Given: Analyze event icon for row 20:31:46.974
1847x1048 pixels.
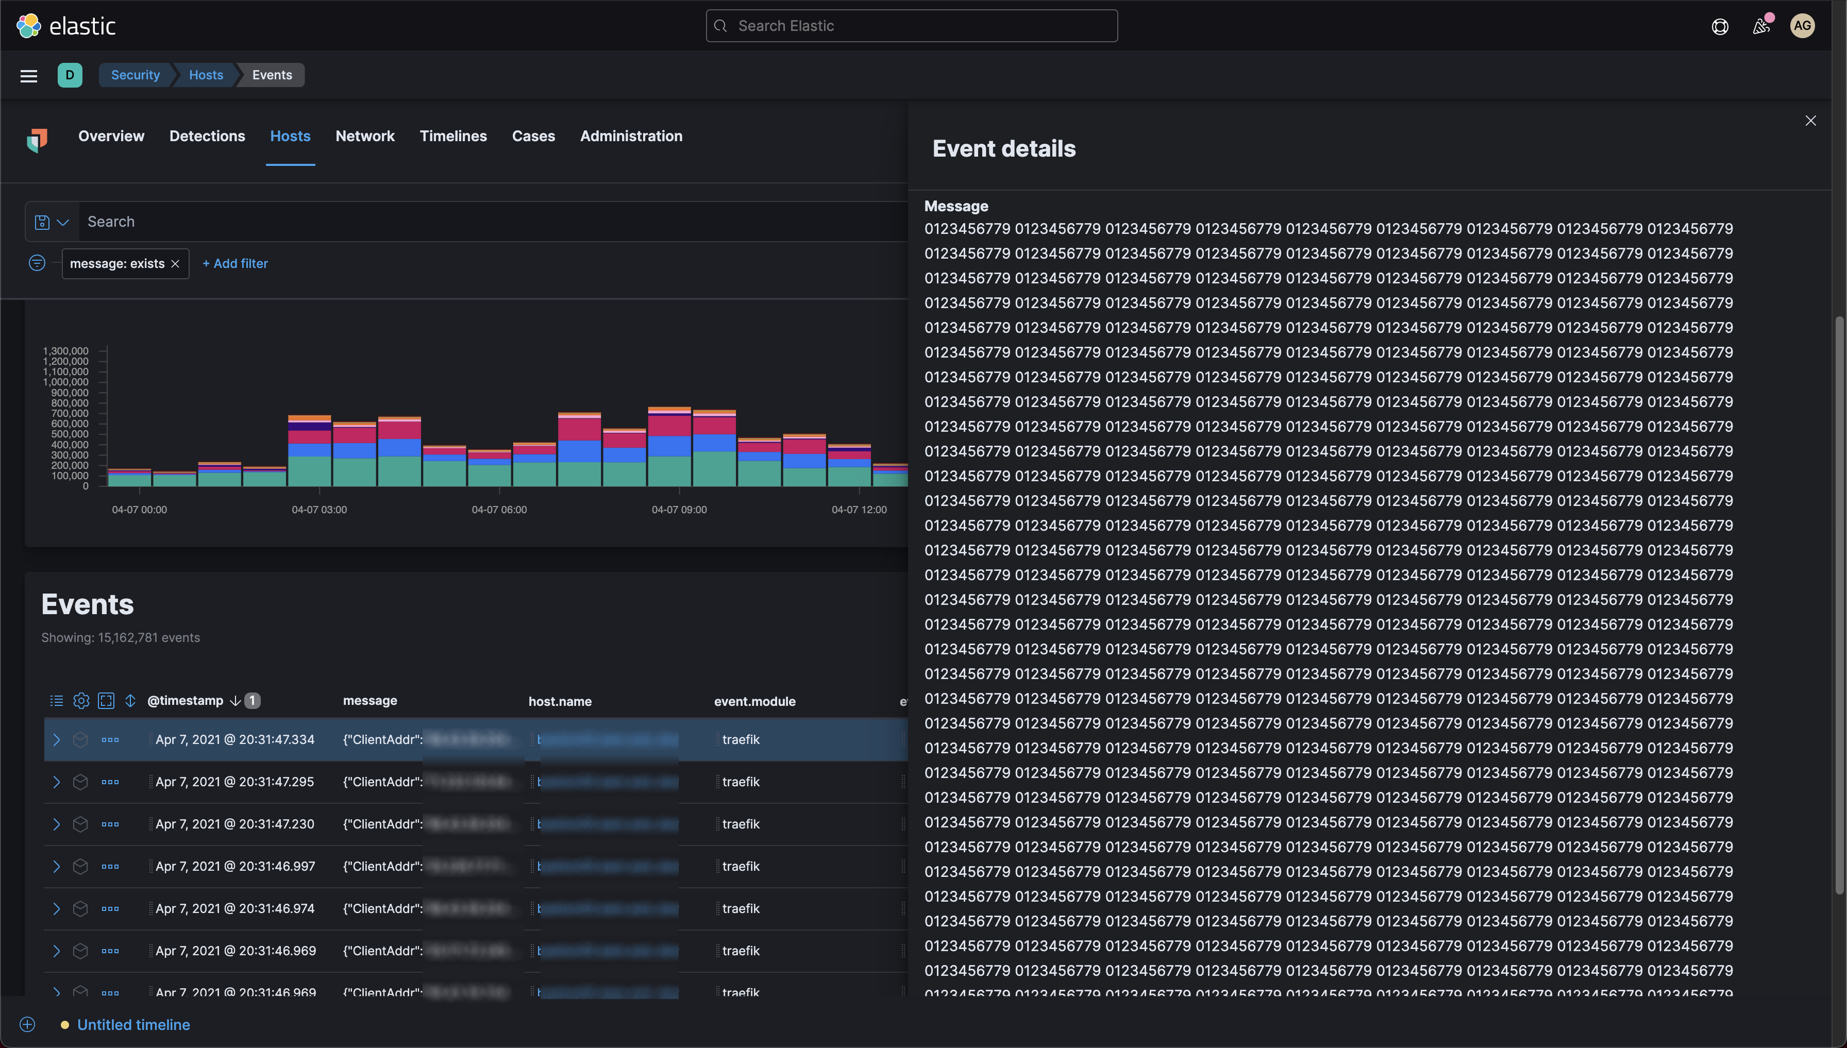Looking at the screenshot, I should pos(80,909).
